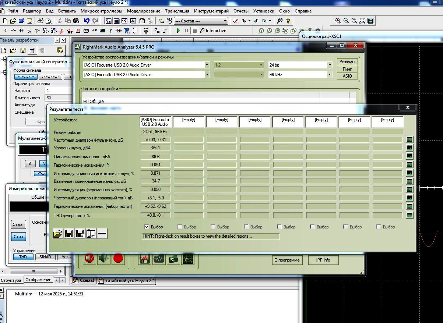Image resolution: width=443 pixels, height=323 pixels.
Task: Check the fourth Выбор checkbox
Action: tap(246, 227)
